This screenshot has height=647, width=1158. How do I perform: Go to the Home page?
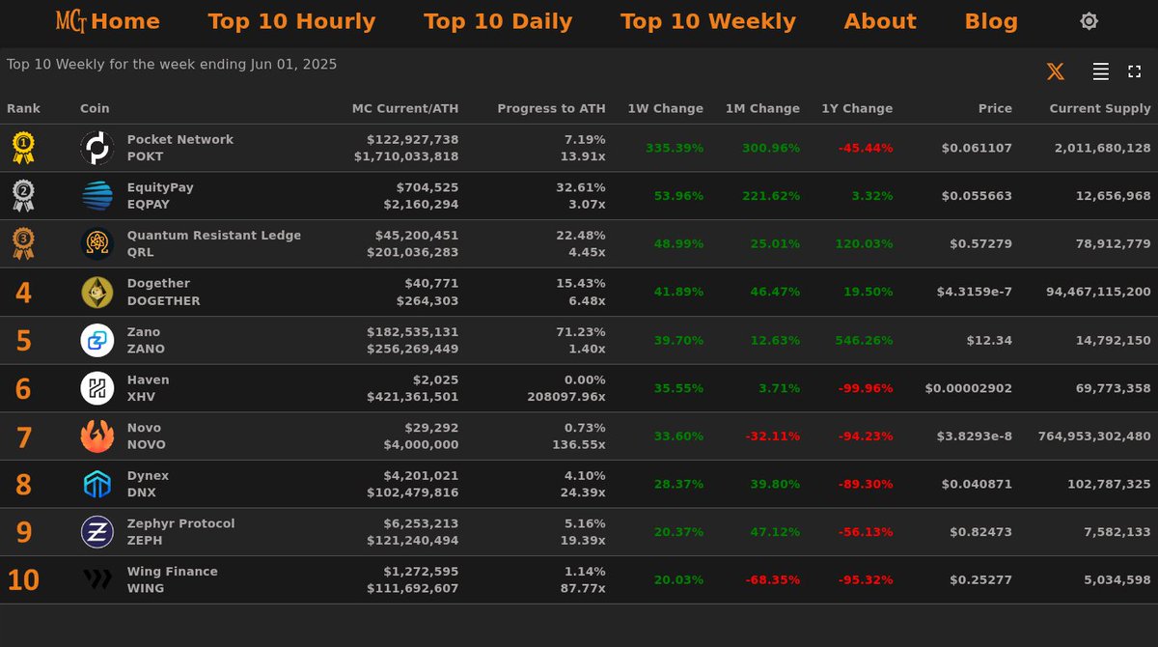(x=125, y=21)
